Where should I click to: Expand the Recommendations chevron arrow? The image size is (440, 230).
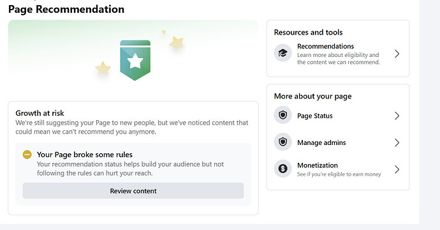(397, 54)
